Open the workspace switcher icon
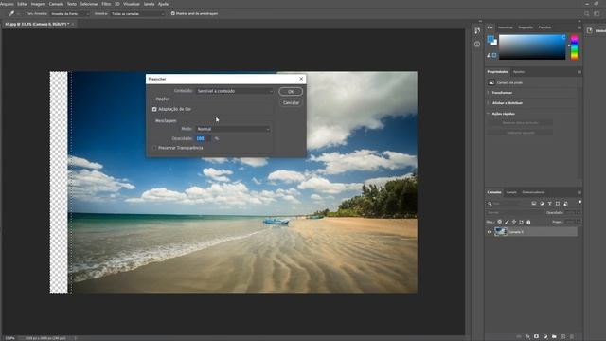This screenshot has width=606, height=341. [597, 13]
